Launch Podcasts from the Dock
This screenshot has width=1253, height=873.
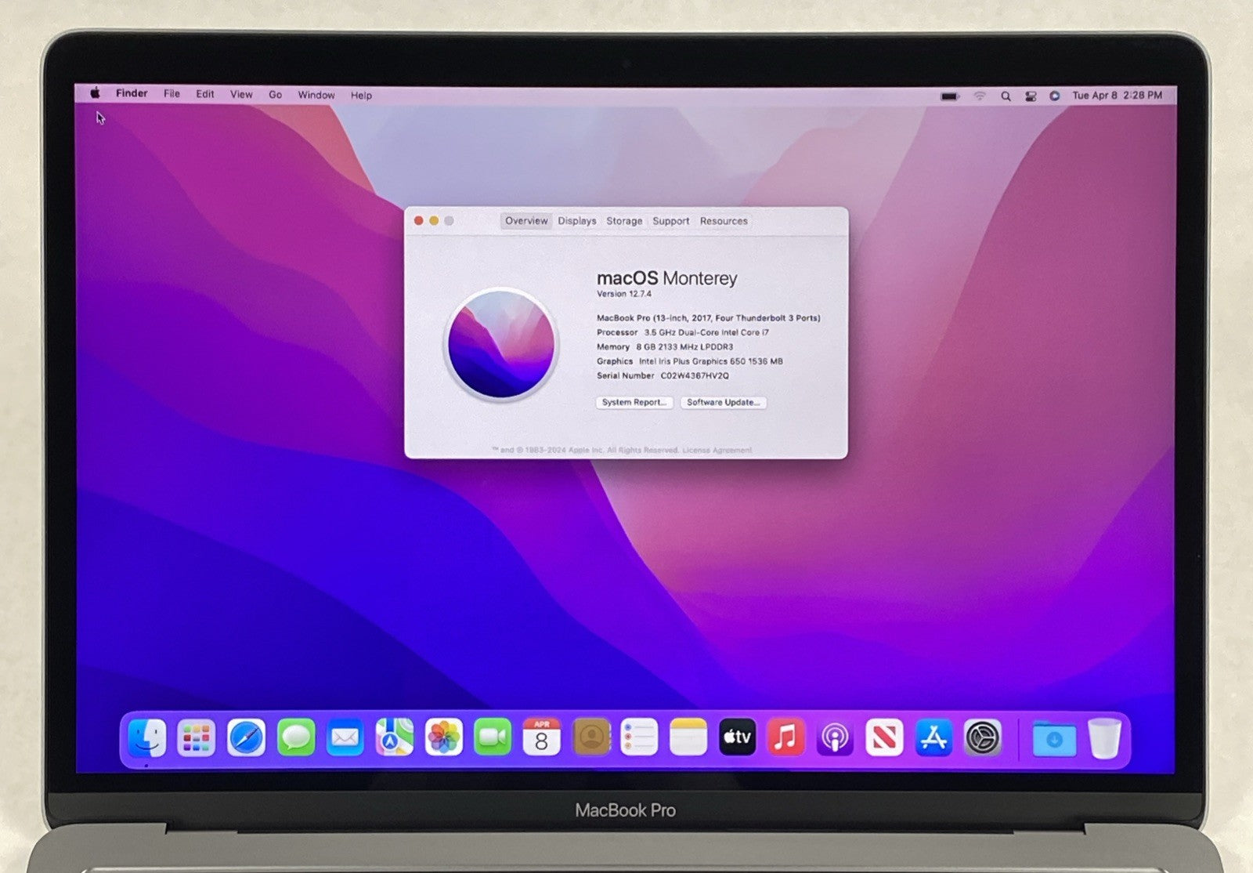coord(835,737)
